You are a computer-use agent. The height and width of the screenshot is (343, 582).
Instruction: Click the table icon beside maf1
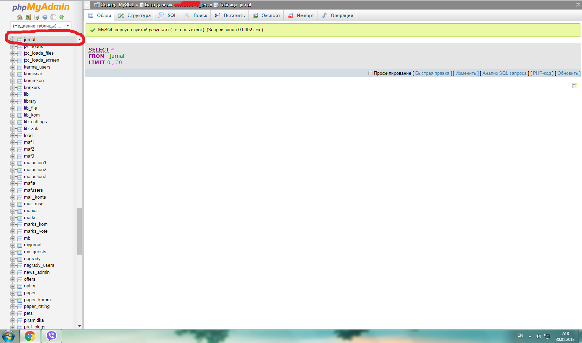click(x=20, y=142)
